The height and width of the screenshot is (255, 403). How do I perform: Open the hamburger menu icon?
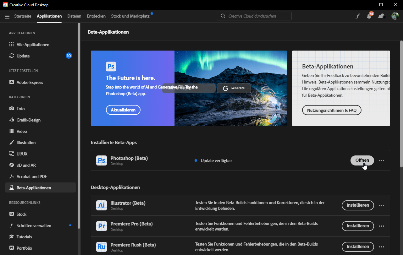7,16
